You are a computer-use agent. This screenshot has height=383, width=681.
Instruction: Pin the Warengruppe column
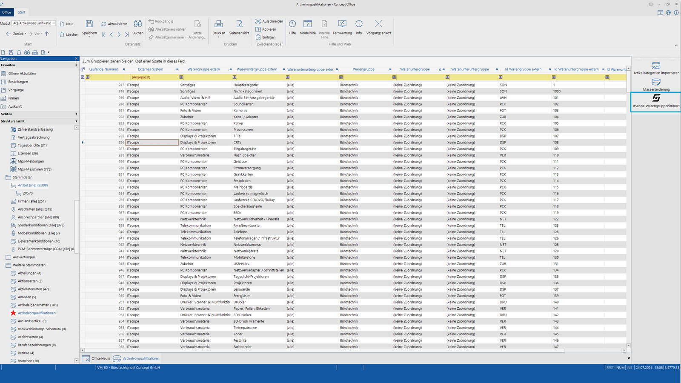point(390,69)
